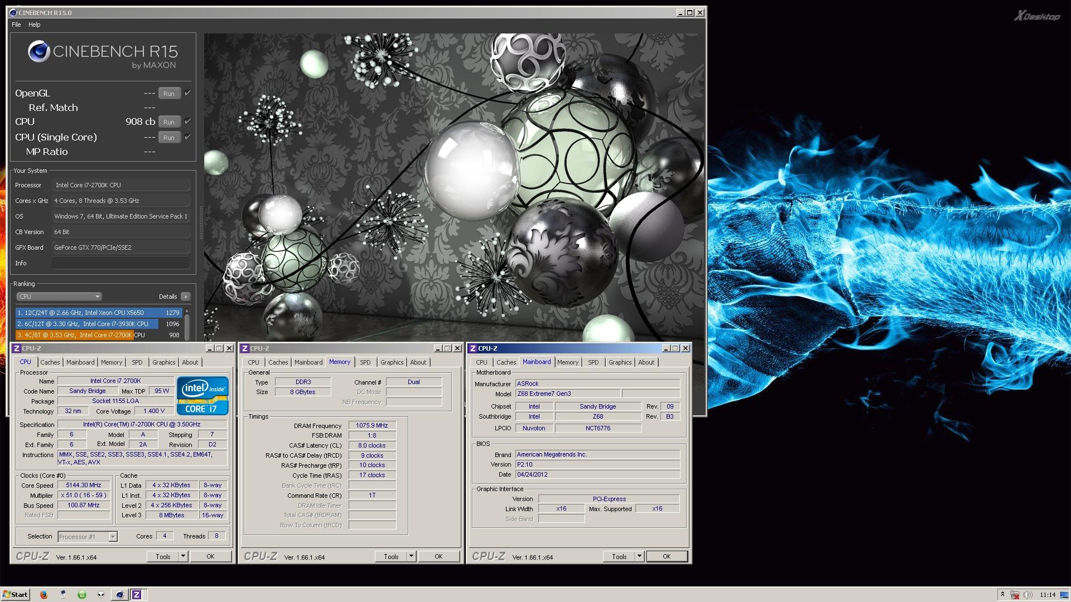Click the system clock 11:14

(1048, 595)
